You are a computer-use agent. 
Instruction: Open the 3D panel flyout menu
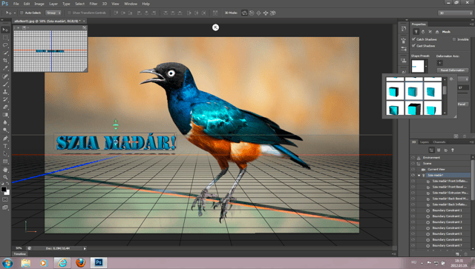pos(471,142)
